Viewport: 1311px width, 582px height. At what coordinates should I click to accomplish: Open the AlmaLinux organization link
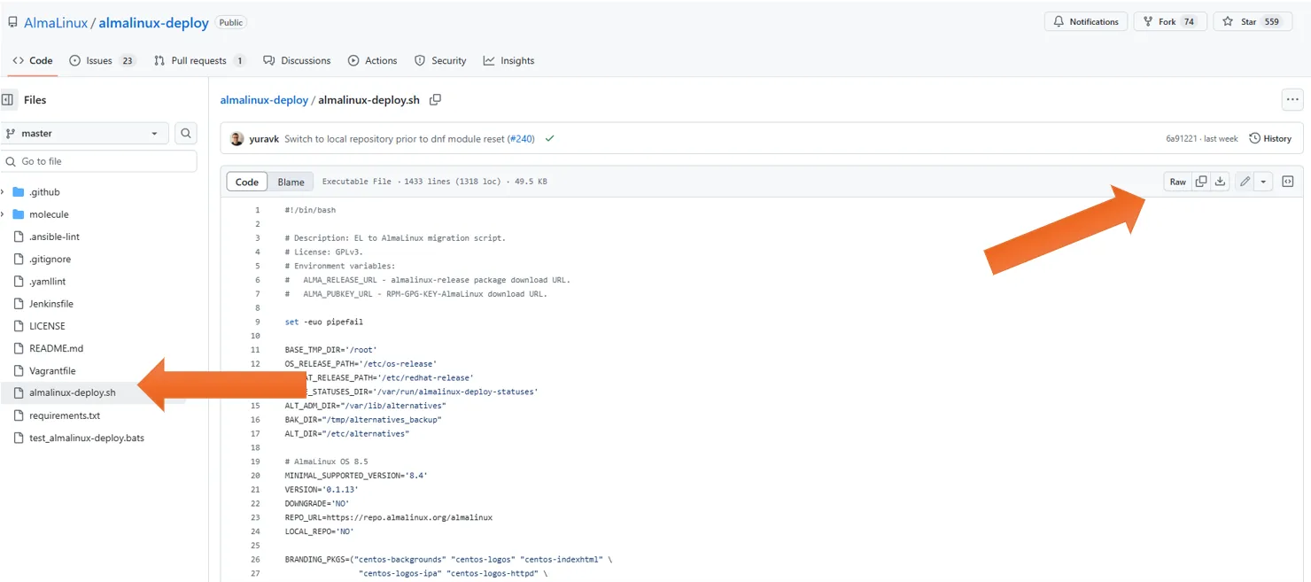pyautogui.click(x=55, y=23)
